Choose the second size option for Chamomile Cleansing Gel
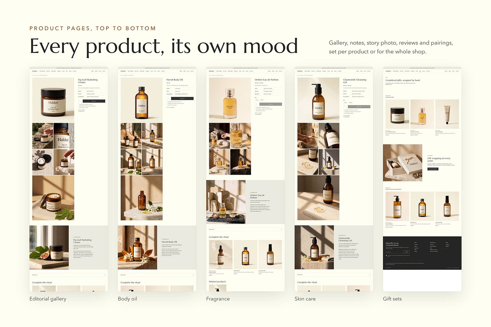The height and width of the screenshot is (327, 491). (x=351, y=102)
